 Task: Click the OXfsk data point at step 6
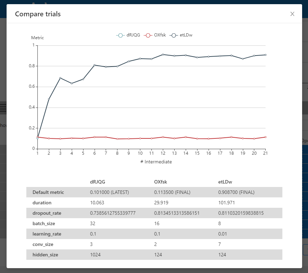[x=94, y=137]
